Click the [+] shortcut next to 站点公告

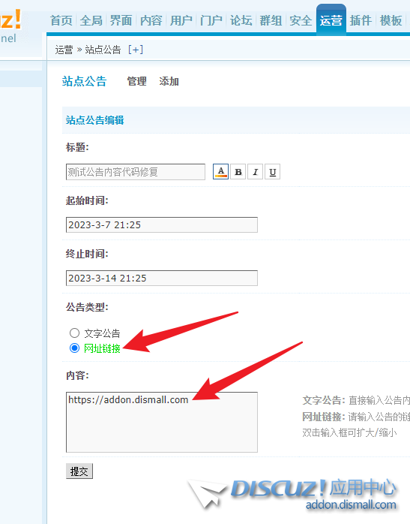[x=136, y=50]
